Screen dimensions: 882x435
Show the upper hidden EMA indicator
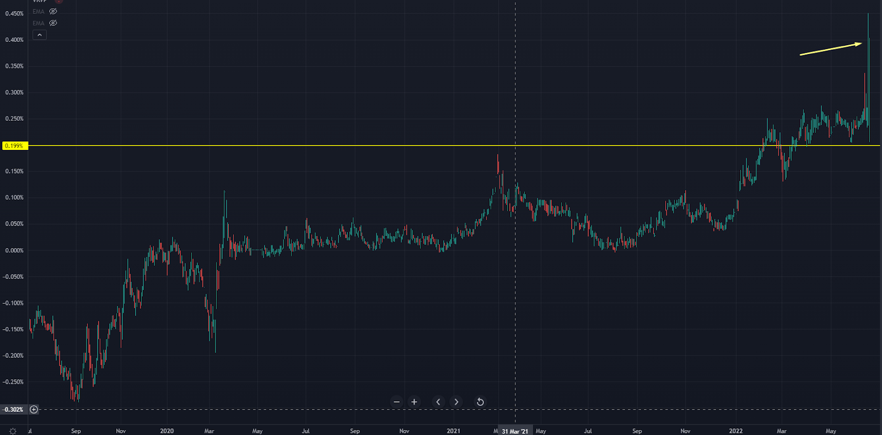click(x=53, y=12)
